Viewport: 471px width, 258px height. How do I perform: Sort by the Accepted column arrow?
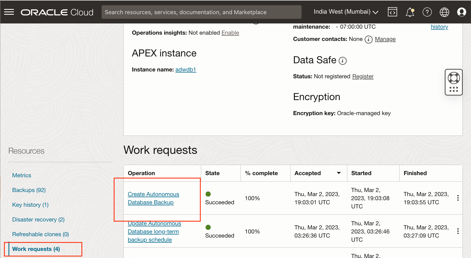pyautogui.click(x=339, y=173)
